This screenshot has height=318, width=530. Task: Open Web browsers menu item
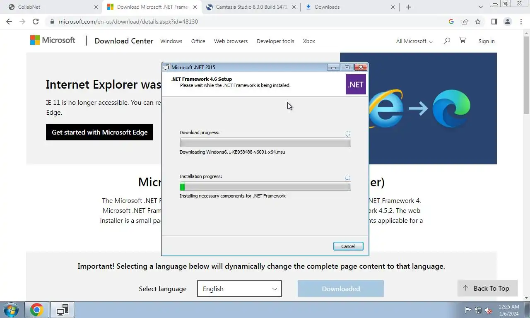point(231,41)
